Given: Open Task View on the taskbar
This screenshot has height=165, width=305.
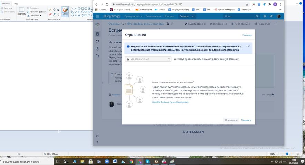Looking at the screenshot, I should (58, 162).
